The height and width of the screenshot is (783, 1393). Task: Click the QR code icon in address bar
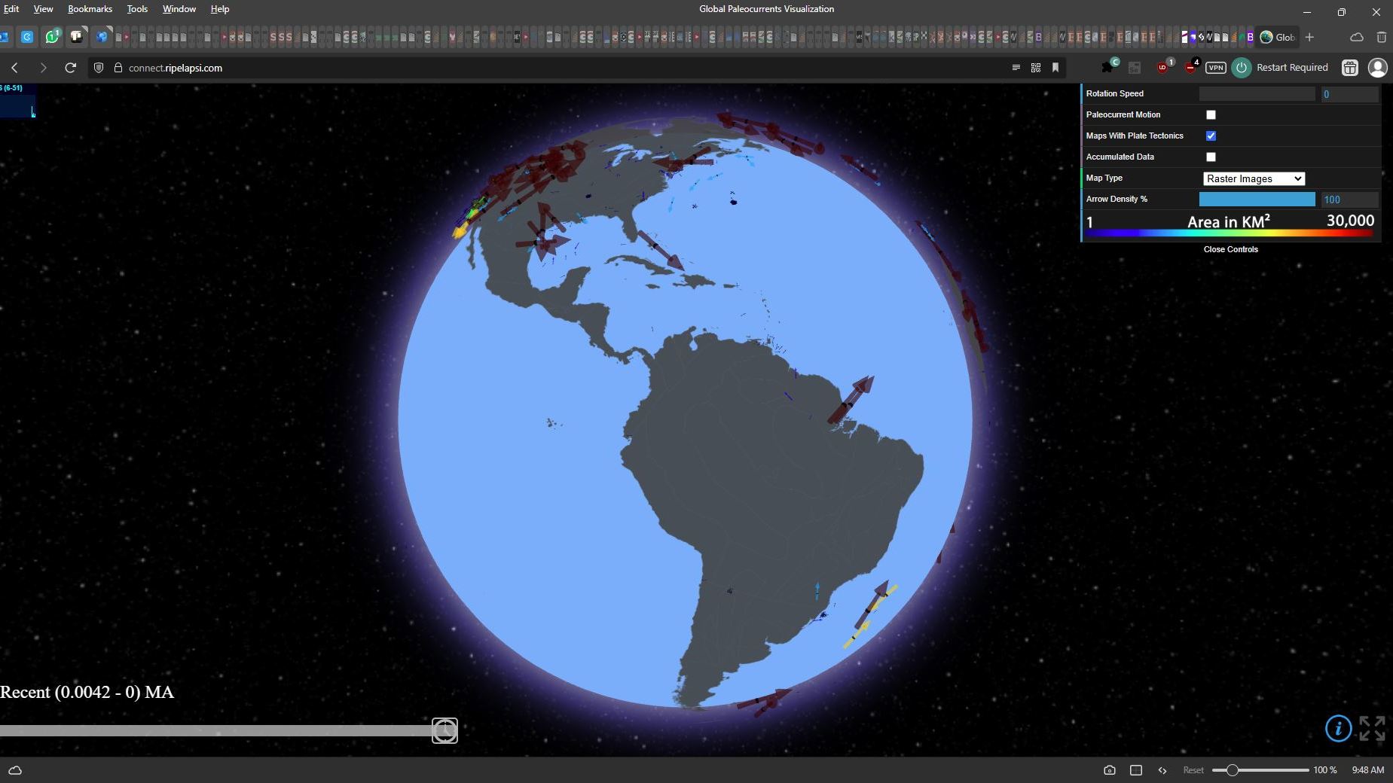(x=1036, y=68)
